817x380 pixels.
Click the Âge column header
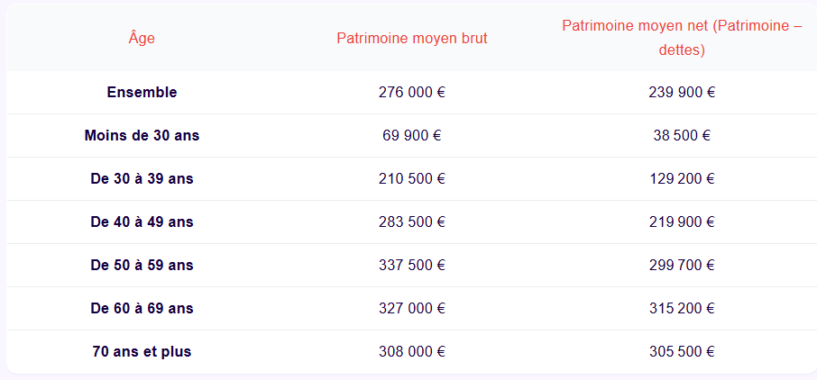pyautogui.click(x=142, y=39)
